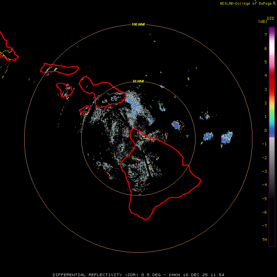
Task: Click the 50 NMI range ring label
Action: [138, 81]
